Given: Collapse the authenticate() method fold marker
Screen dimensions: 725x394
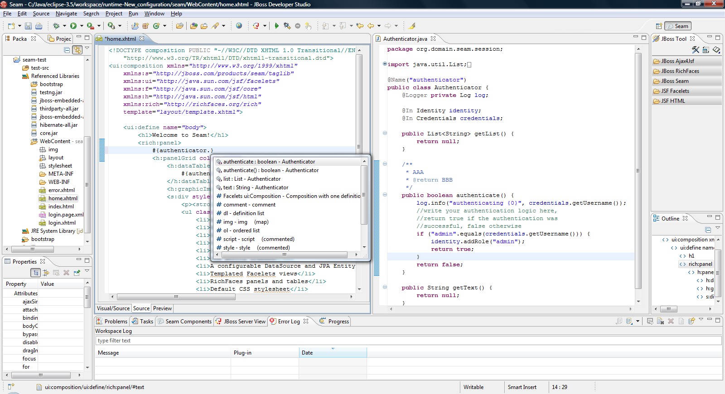Looking at the screenshot, I should coord(385,195).
